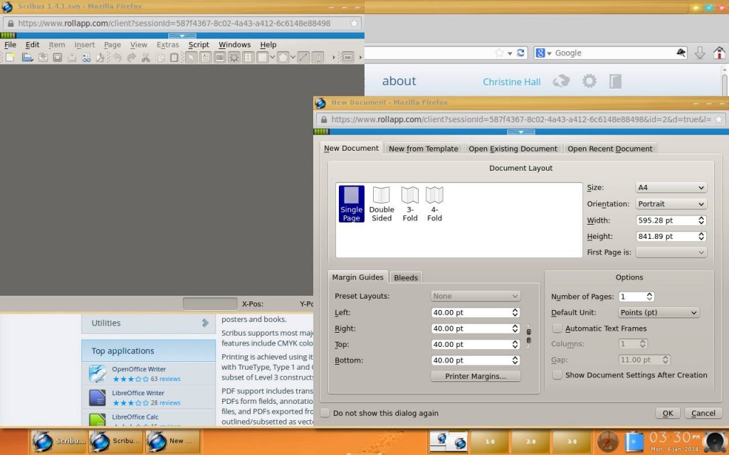Select the Insert Table tool
729x455 pixels.
(248, 58)
